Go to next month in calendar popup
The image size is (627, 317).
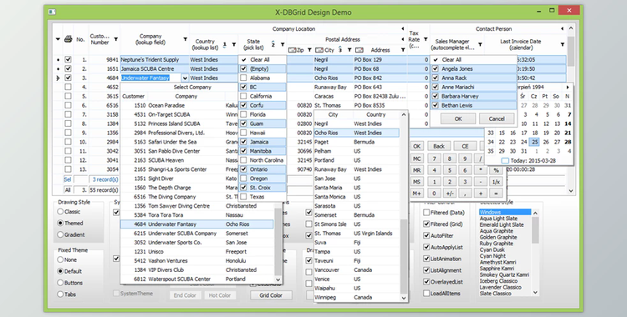point(568,87)
